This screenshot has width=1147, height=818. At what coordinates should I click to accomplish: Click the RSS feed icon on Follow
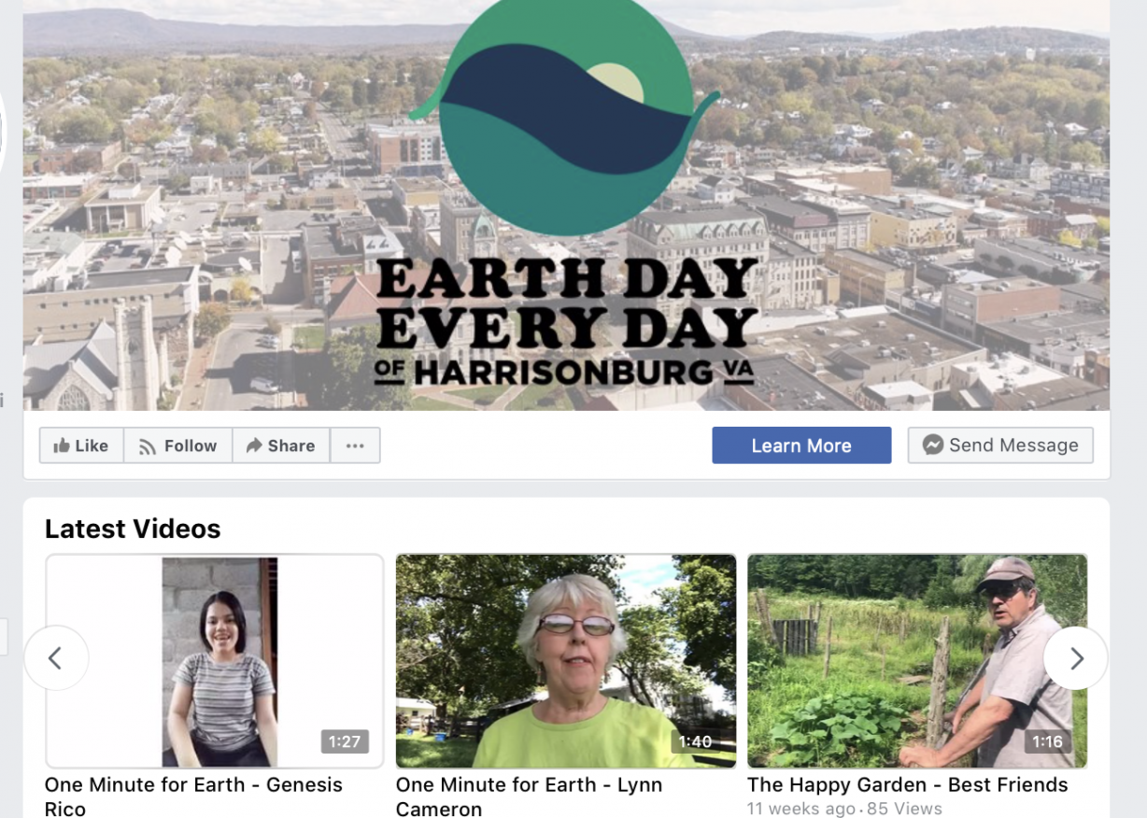pos(148,446)
